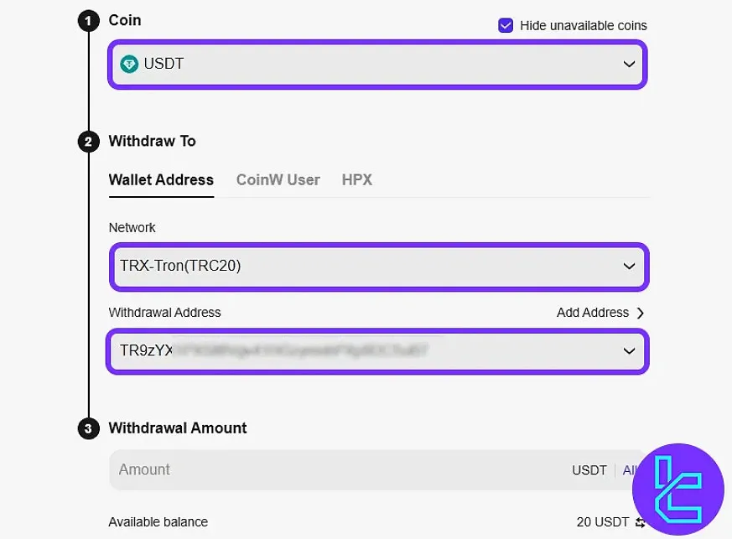732x539 pixels.
Task: Expand the withdrawal address chevron arrow
Action: tap(629, 351)
